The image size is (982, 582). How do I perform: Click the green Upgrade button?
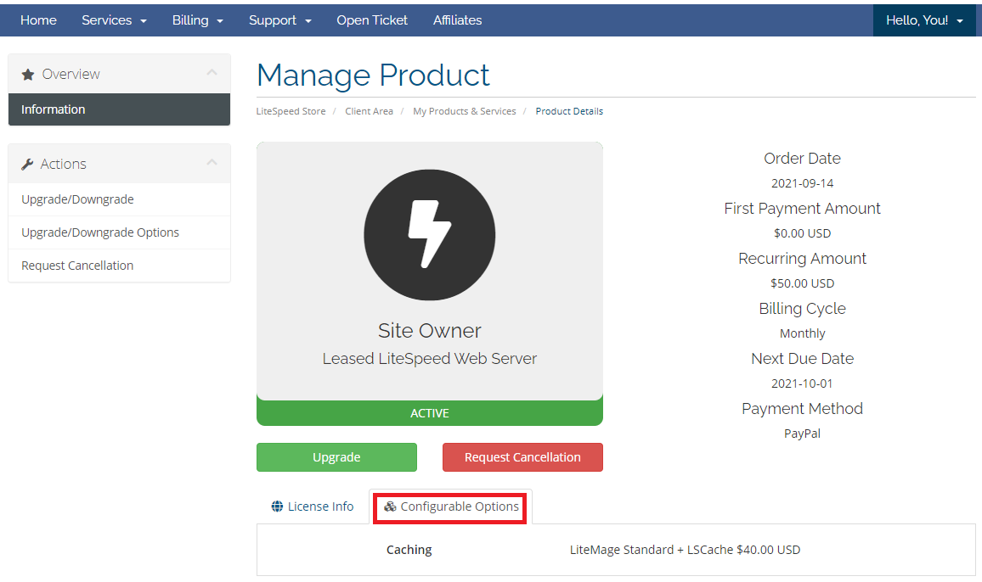pos(336,457)
